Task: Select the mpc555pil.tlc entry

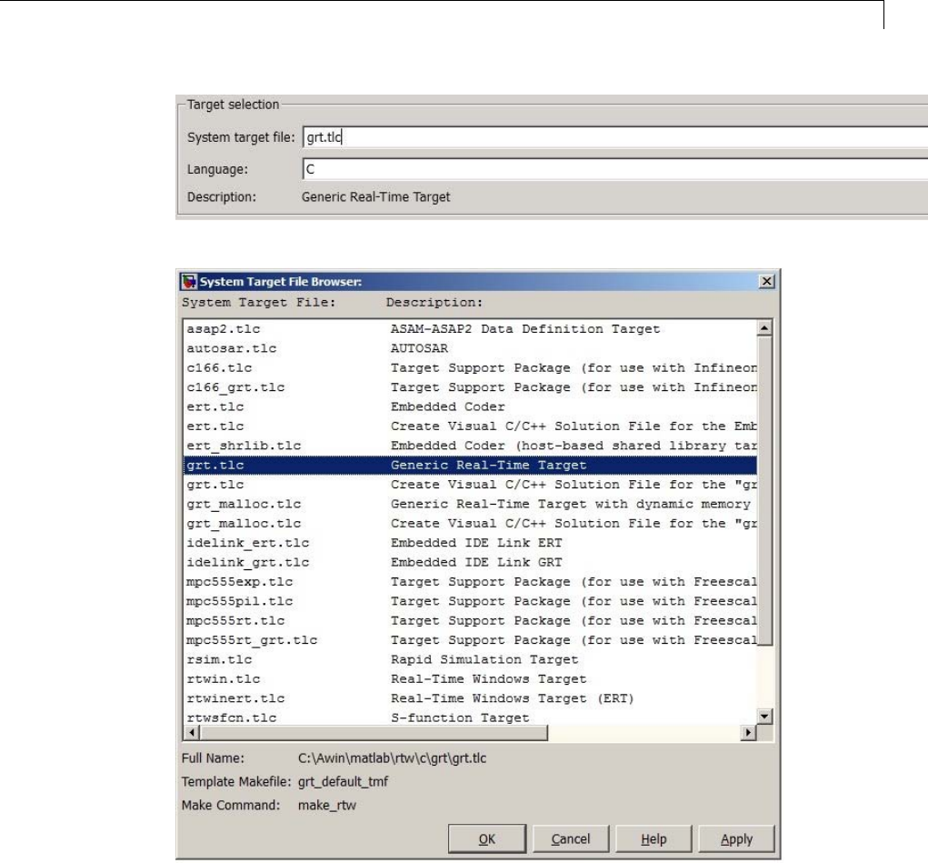Action: (x=471, y=601)
